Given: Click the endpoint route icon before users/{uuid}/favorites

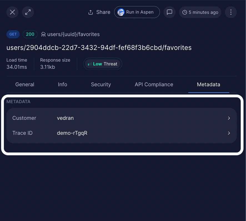Looking at the screenshot, I should (43, 34).
